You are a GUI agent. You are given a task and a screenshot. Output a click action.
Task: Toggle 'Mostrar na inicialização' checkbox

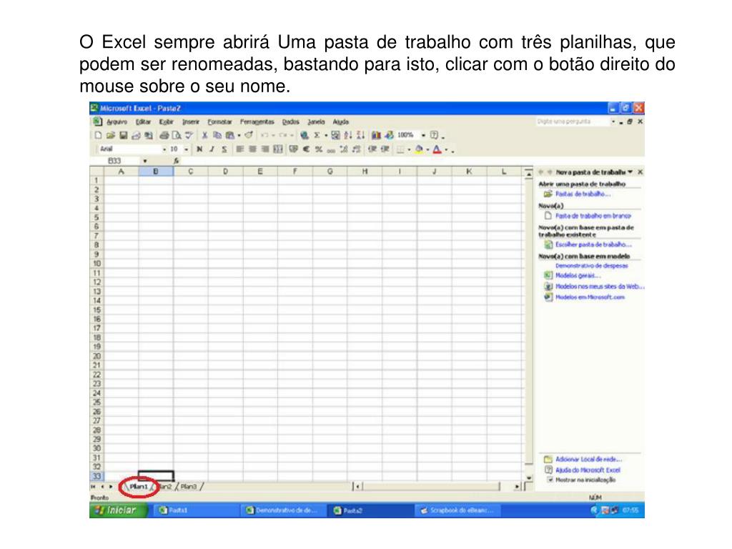(550, 480)
